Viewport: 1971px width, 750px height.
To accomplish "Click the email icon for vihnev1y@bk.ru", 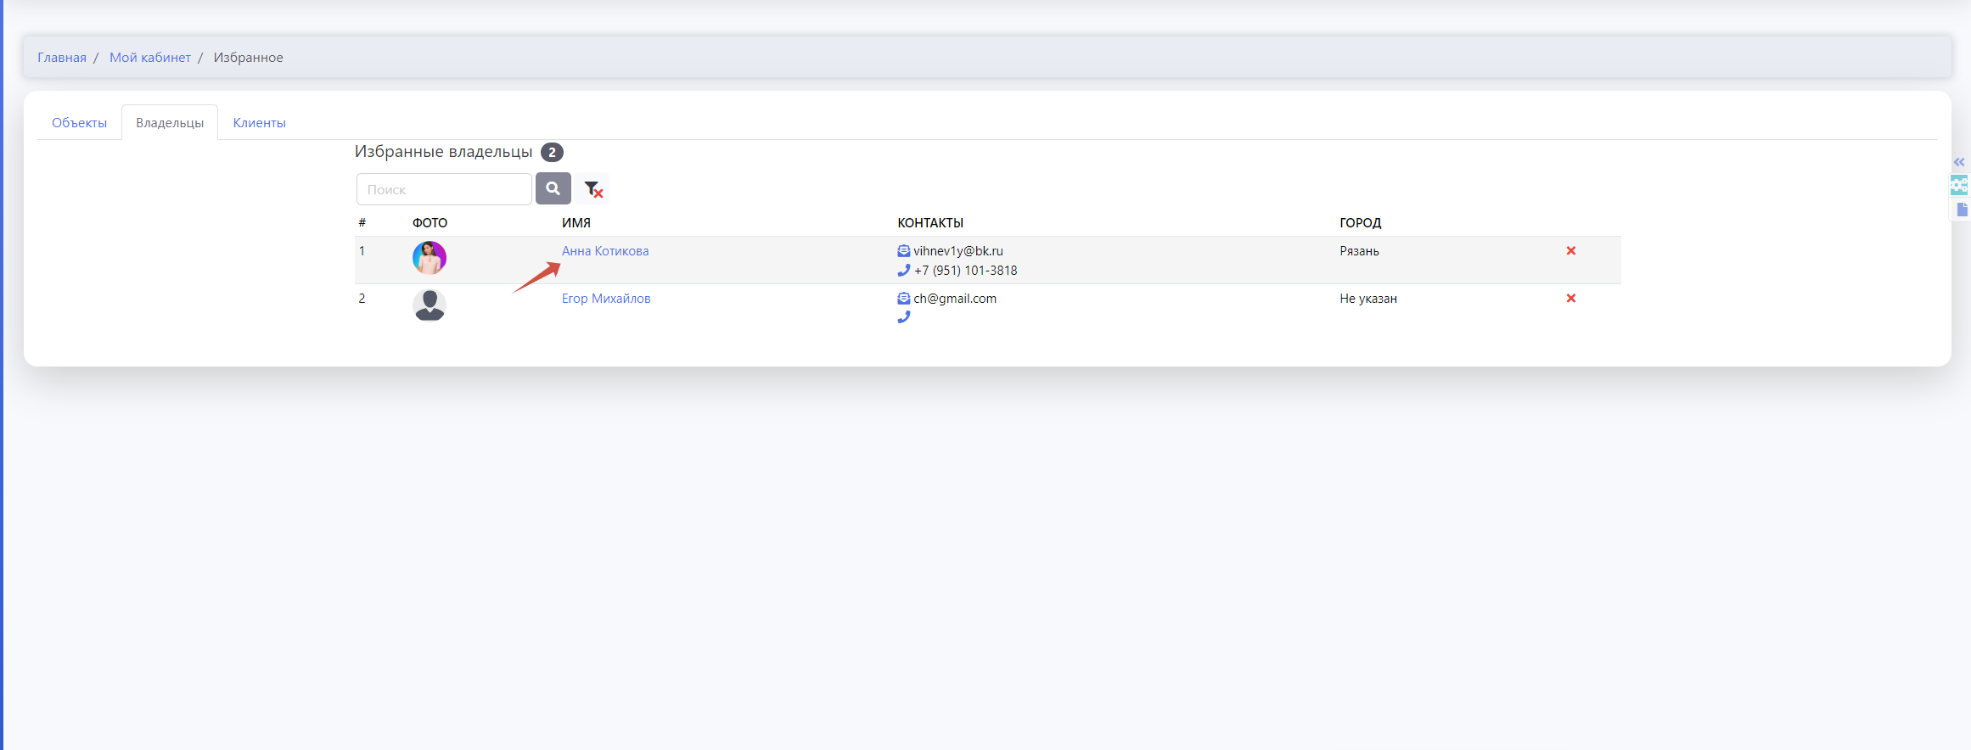I will tap(903, 251).
